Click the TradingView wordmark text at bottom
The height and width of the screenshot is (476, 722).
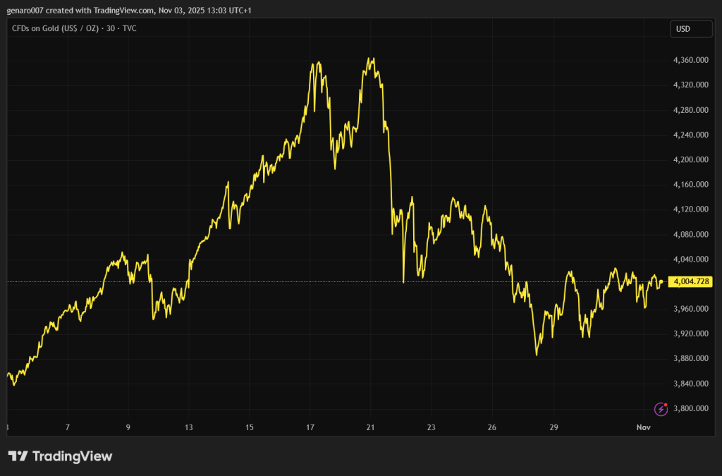[71, 456]
